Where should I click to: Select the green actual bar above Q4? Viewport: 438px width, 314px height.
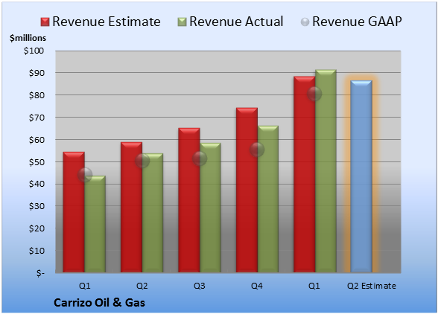tap(268, 199)
